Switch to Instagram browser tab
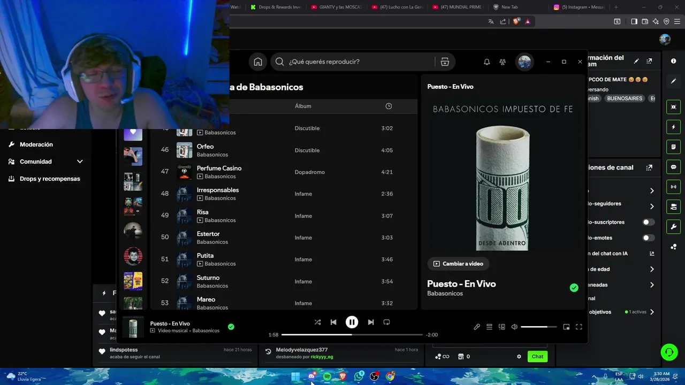 [x=580, y=7]
